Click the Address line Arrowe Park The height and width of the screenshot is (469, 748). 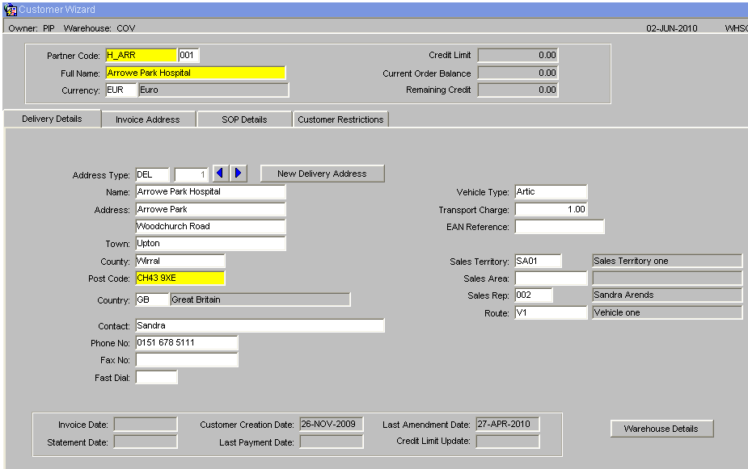(x=210, y=210)
